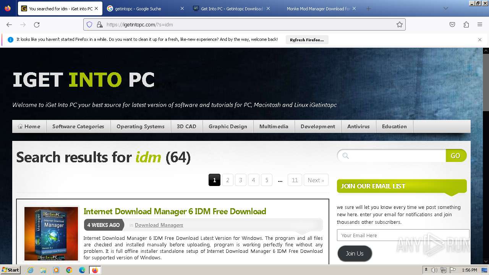The height and width of the screenshot is (275, 489).
Task: Bookmark this page with the star icon
Action: [x=400, y=24]
